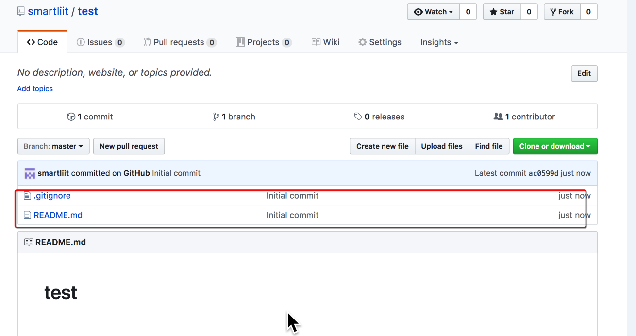The height and width of the screenshot is (336, 636).
Task: View the watchers count next to Watch
Action: [468, 12]
